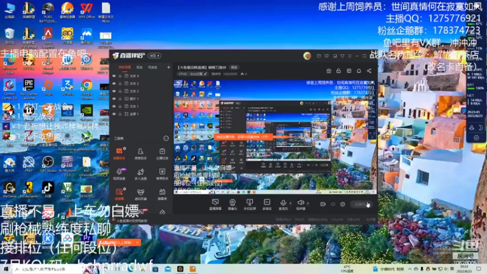Open Epic Games Launcher desktop icon

coord(29,89)
